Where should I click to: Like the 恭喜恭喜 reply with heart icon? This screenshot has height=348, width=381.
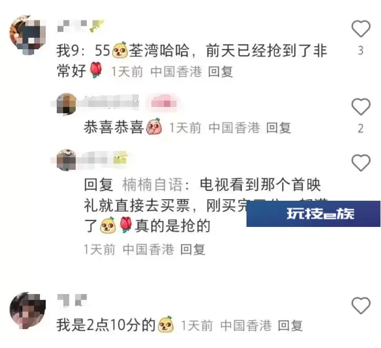tap(361, 106)
